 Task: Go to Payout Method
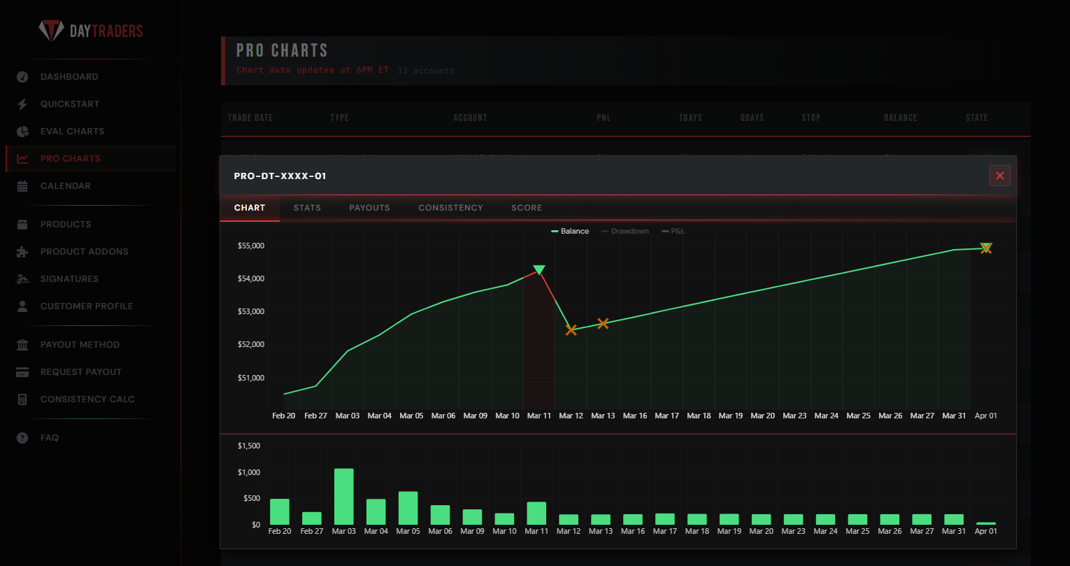coord(80,345)
